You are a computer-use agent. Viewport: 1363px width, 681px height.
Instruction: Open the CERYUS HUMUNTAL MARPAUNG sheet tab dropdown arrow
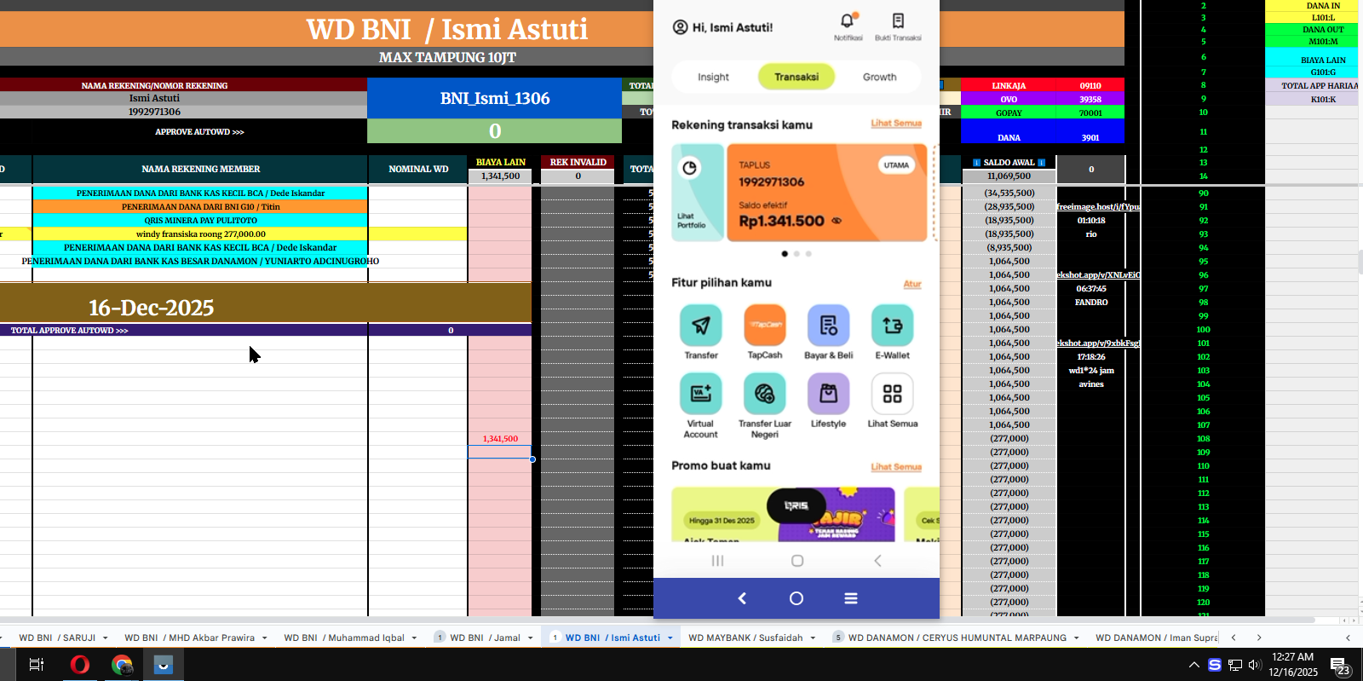pyautogui.click(x=1077, y=638)
